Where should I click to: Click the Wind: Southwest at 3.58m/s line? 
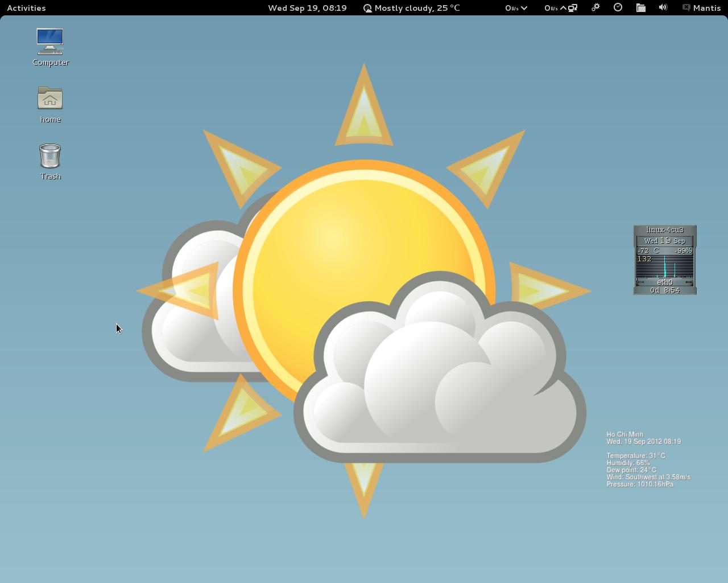[x=648, y=477]
